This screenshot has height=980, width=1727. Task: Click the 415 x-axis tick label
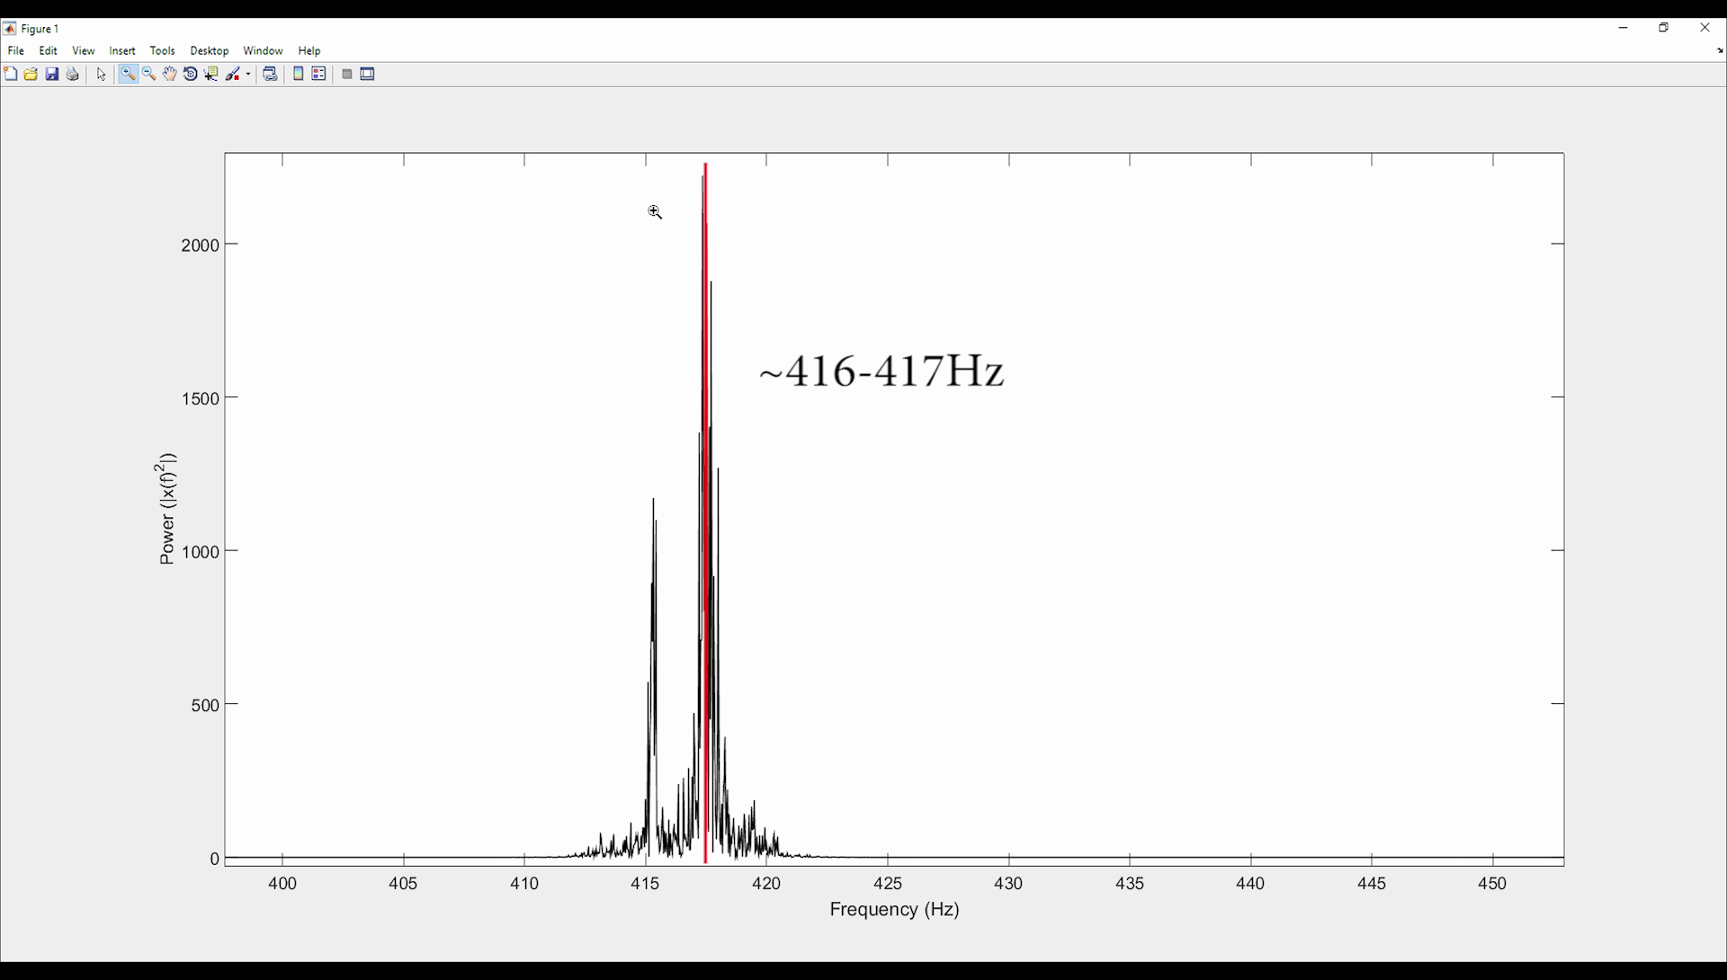point(645,884)
